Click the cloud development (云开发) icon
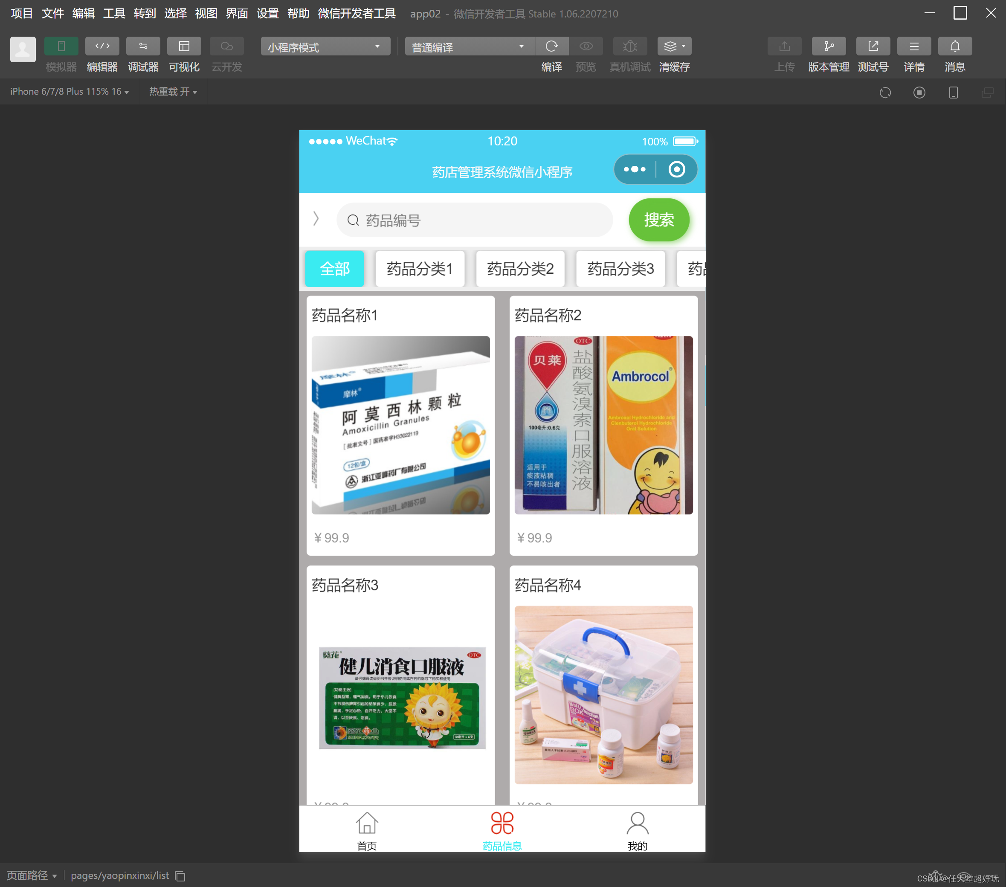The width and height of the screenshot is (1006, 887). click(x=226, y=46)
